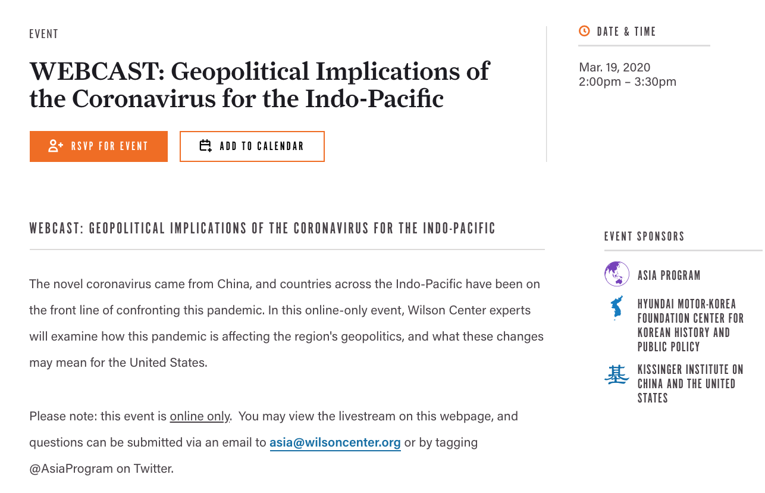Click the Event Sponsors heading
Image resolution: width=765 pixels, height=493 pixels.
(x=644, y=236)
